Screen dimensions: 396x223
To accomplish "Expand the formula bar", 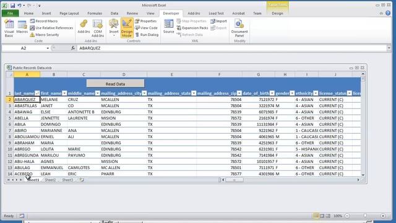I will 389,48.
